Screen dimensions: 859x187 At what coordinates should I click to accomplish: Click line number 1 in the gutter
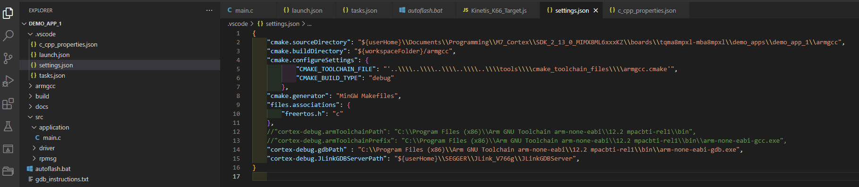tap(238, 33)
